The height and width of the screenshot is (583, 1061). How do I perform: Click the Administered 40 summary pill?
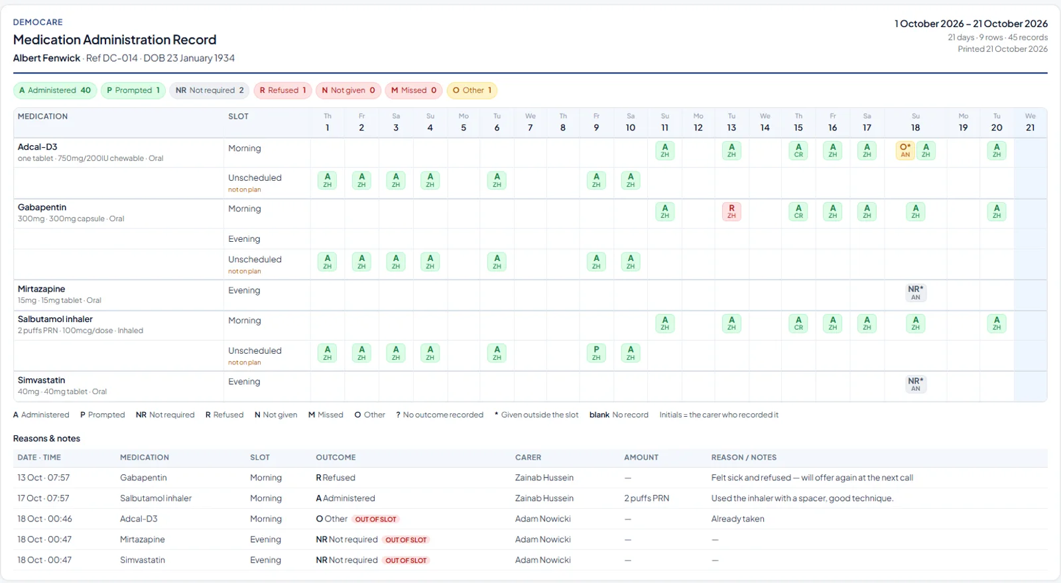(55, 91)
